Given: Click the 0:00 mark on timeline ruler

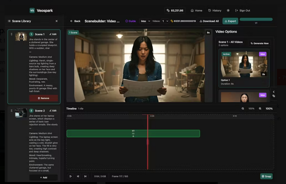Looking at the screenshot, I should point(69,116).
